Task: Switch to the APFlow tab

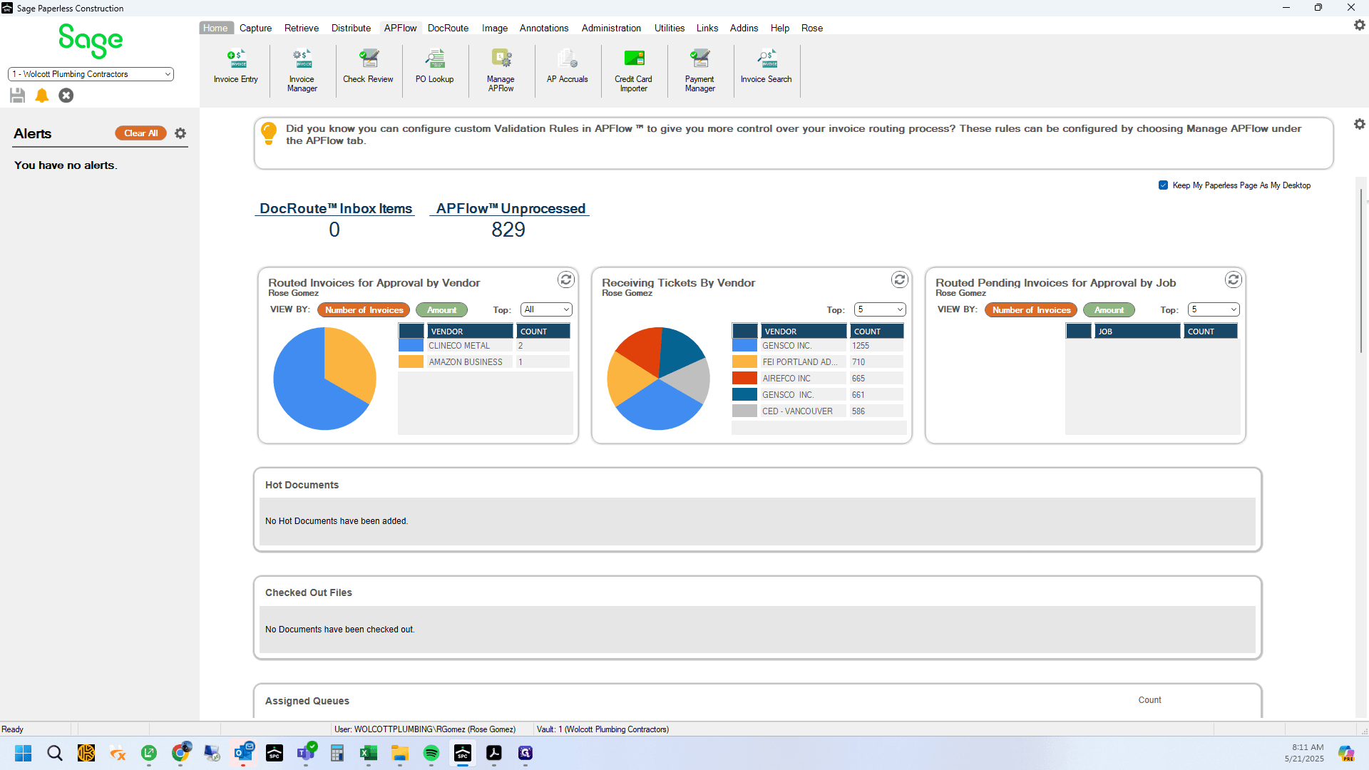Action: point(400,29)
